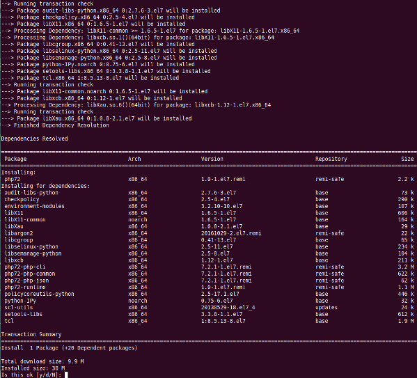This screenshot has width=417, height=378.
Task: Click 'php72-php-cli' package name
Action: point(25,267)
